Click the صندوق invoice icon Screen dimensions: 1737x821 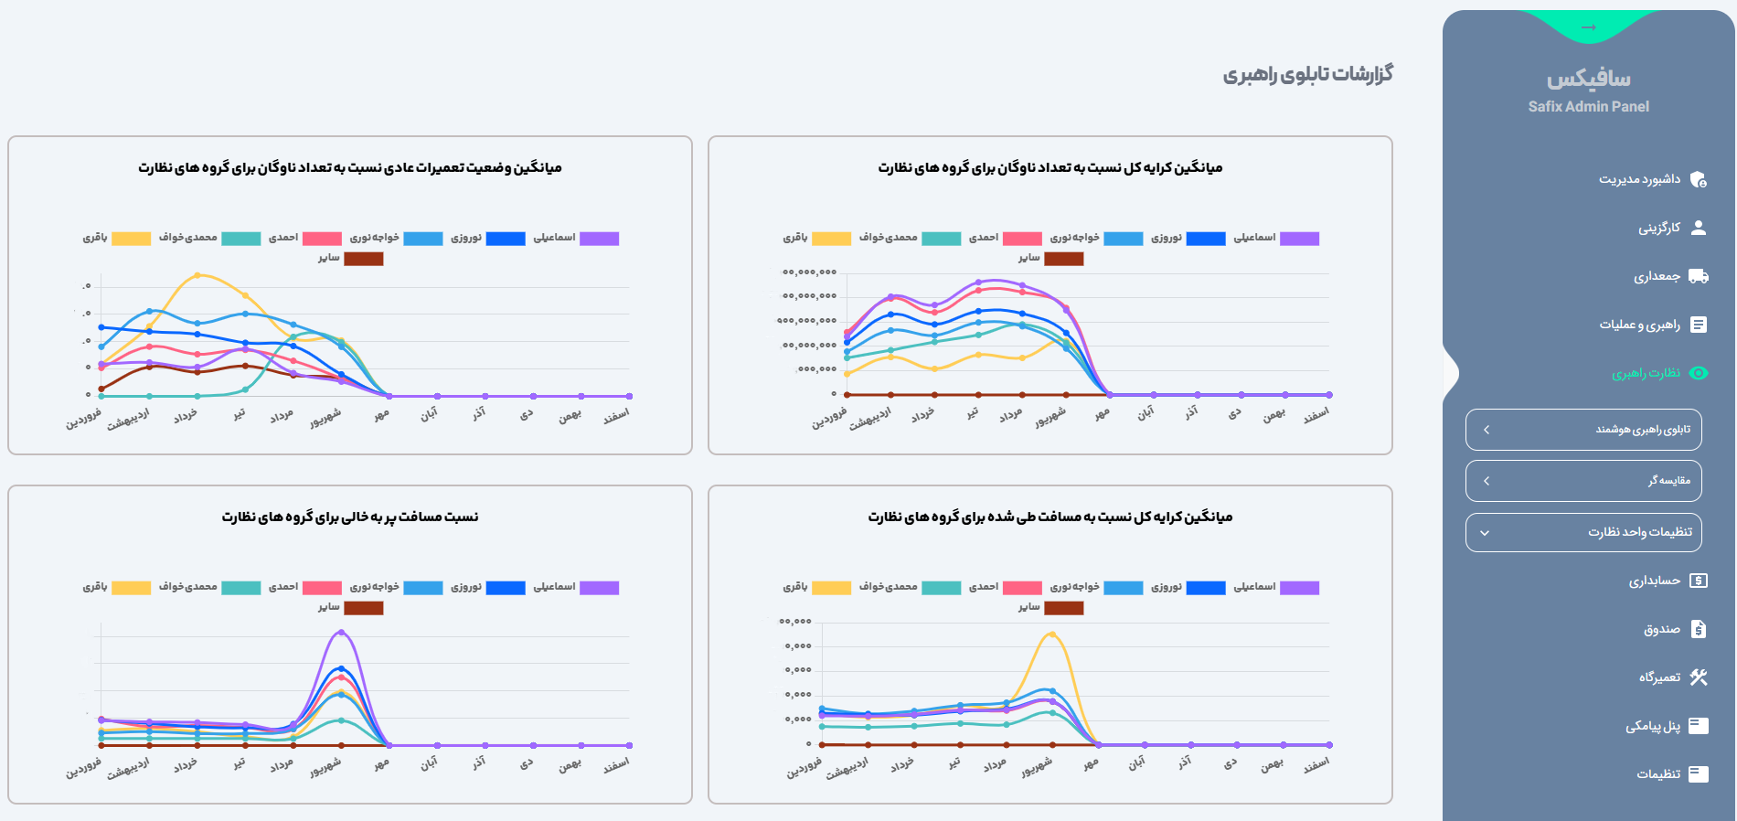point(1698,629)
